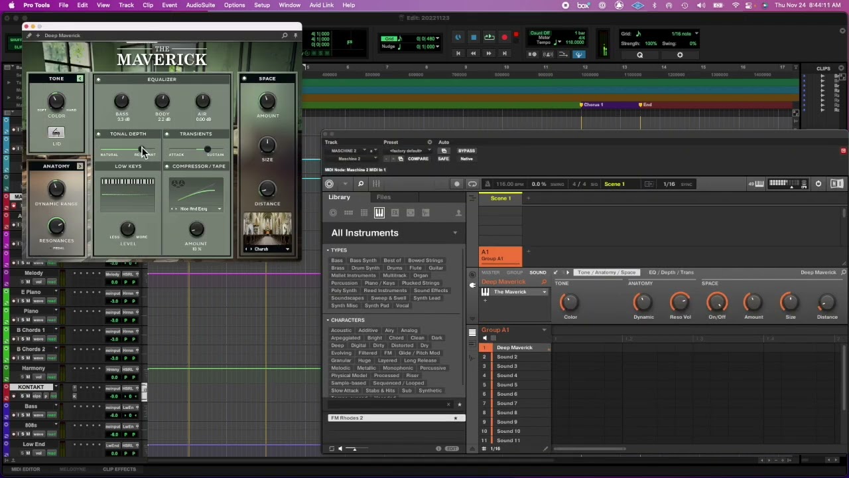
Task: Open the MIDI EDITOR tab at bottom
Action: pyautogui.click(x=26, y=469)
